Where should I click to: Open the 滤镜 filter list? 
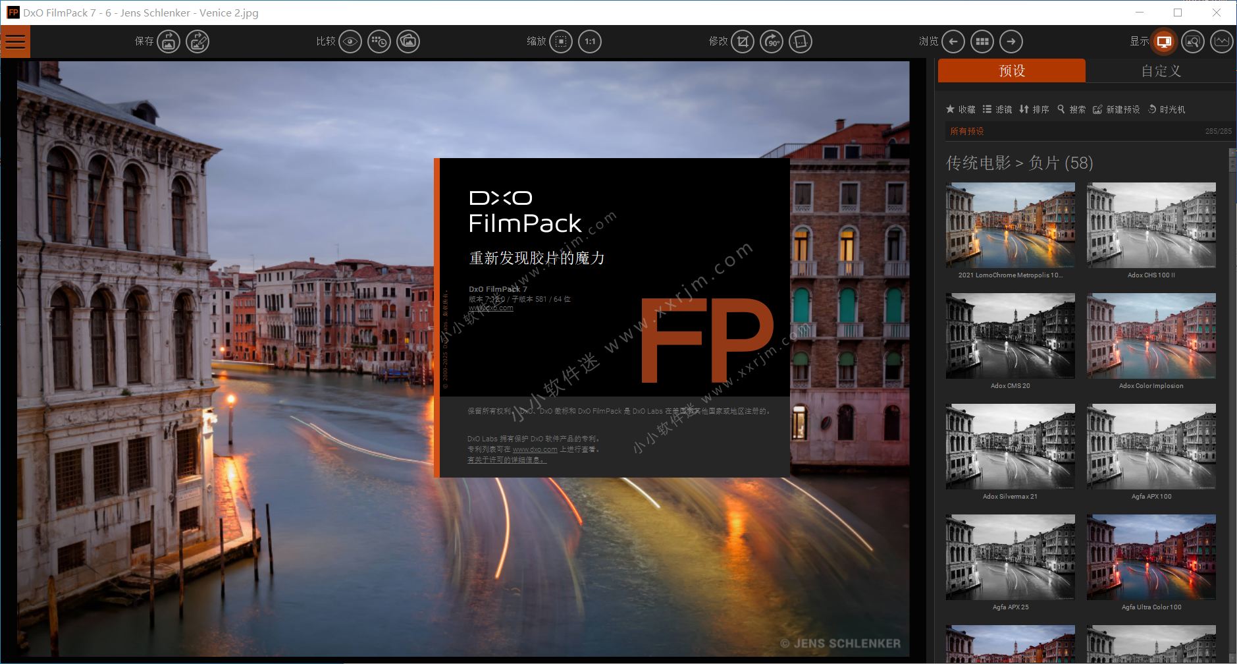(x=997, y=109)
